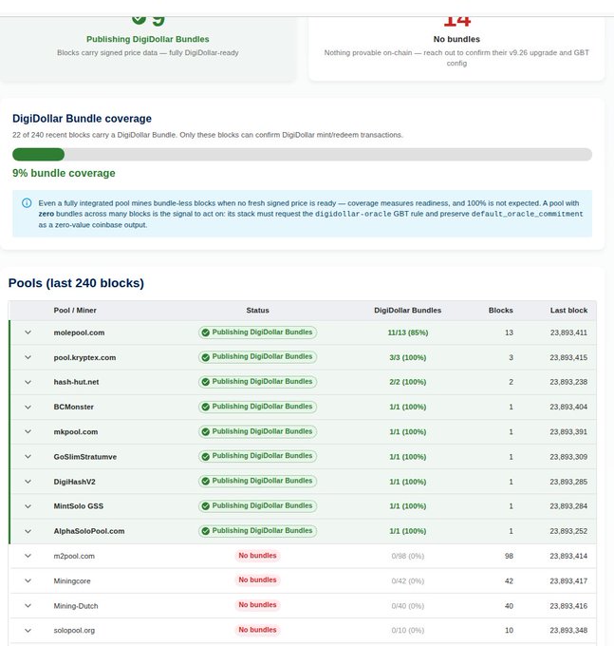Viewport: 614px width, 646px height.
Task: Expand the DigiHashV2 row chevron
Action: (28, 482)
